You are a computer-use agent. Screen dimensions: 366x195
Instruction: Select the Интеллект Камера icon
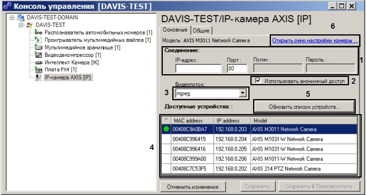pyautogui.click(x=38, y=62)
